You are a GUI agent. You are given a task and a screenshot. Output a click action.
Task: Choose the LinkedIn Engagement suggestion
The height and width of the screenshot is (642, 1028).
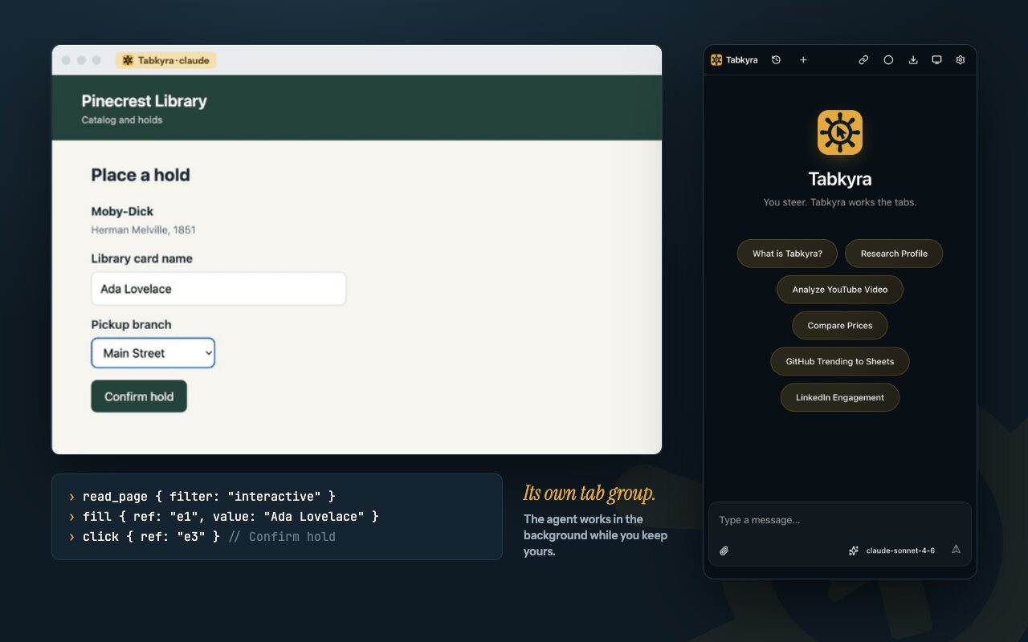click(840, 397)
